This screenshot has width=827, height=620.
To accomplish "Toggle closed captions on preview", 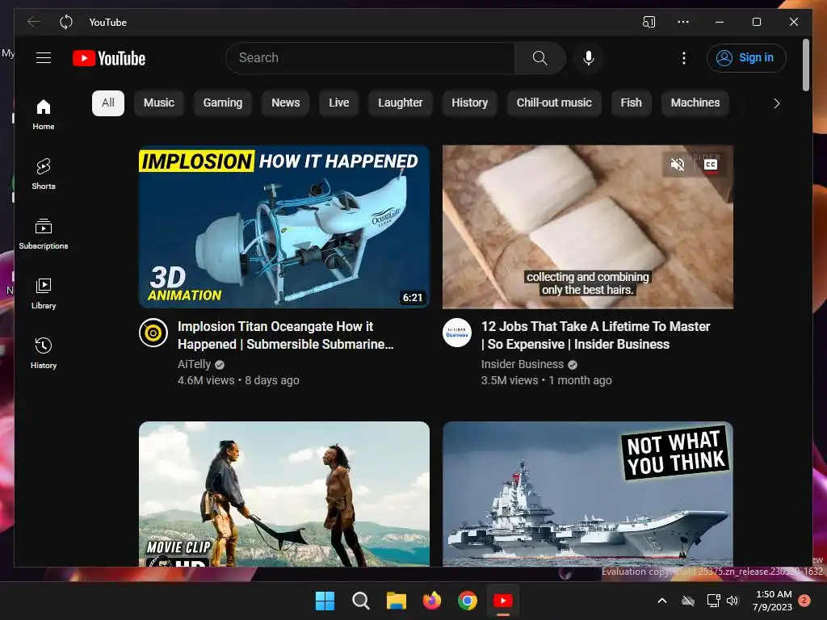I will pos(711,165).
